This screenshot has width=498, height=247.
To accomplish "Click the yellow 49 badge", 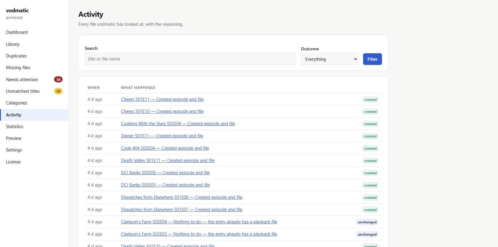I will pos(58,91).
